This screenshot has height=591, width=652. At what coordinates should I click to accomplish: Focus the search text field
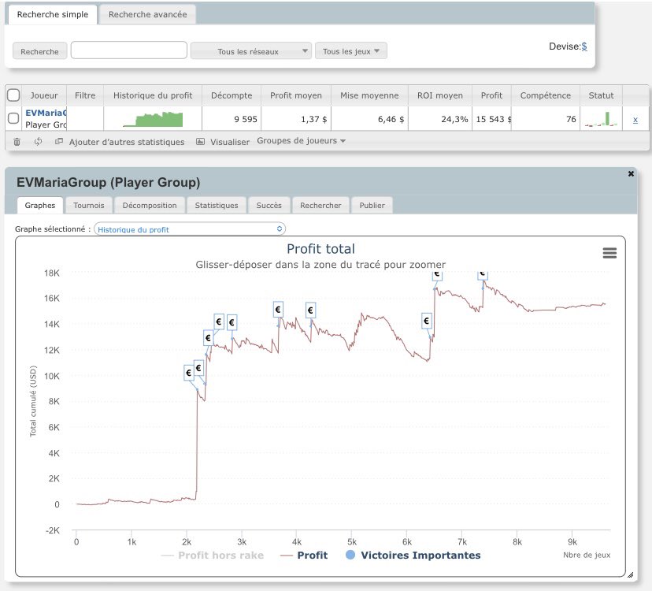(129, 50)
